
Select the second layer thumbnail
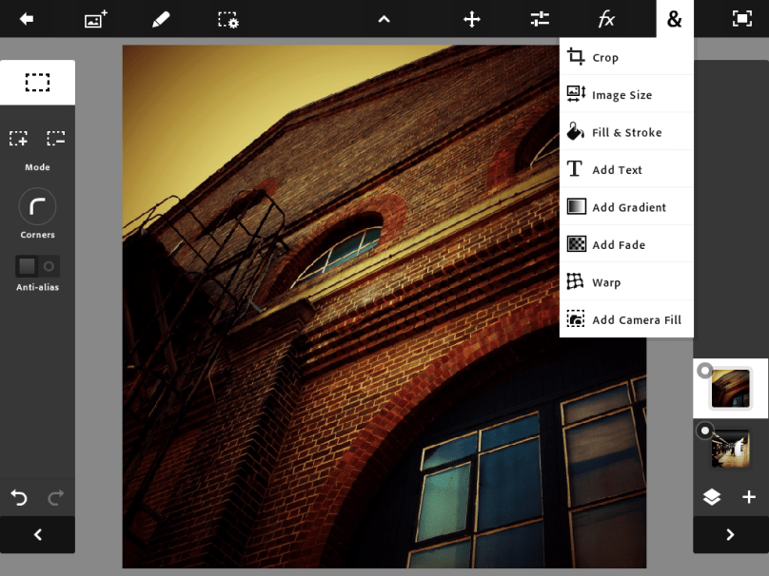(x=732, y=449)
